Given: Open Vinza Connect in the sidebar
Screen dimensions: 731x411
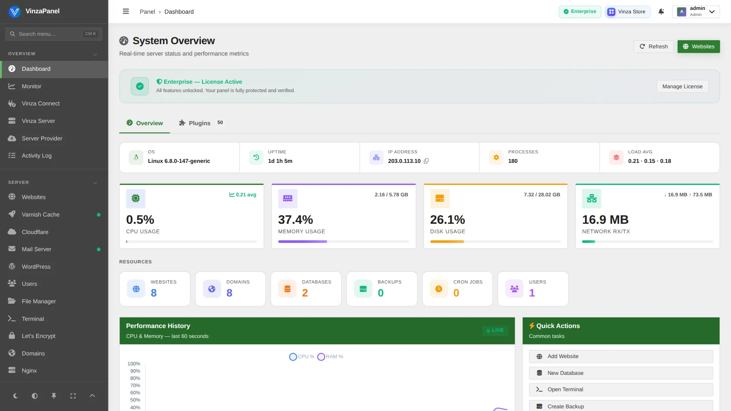Looking at the screenshot, I should pos(54,104).
